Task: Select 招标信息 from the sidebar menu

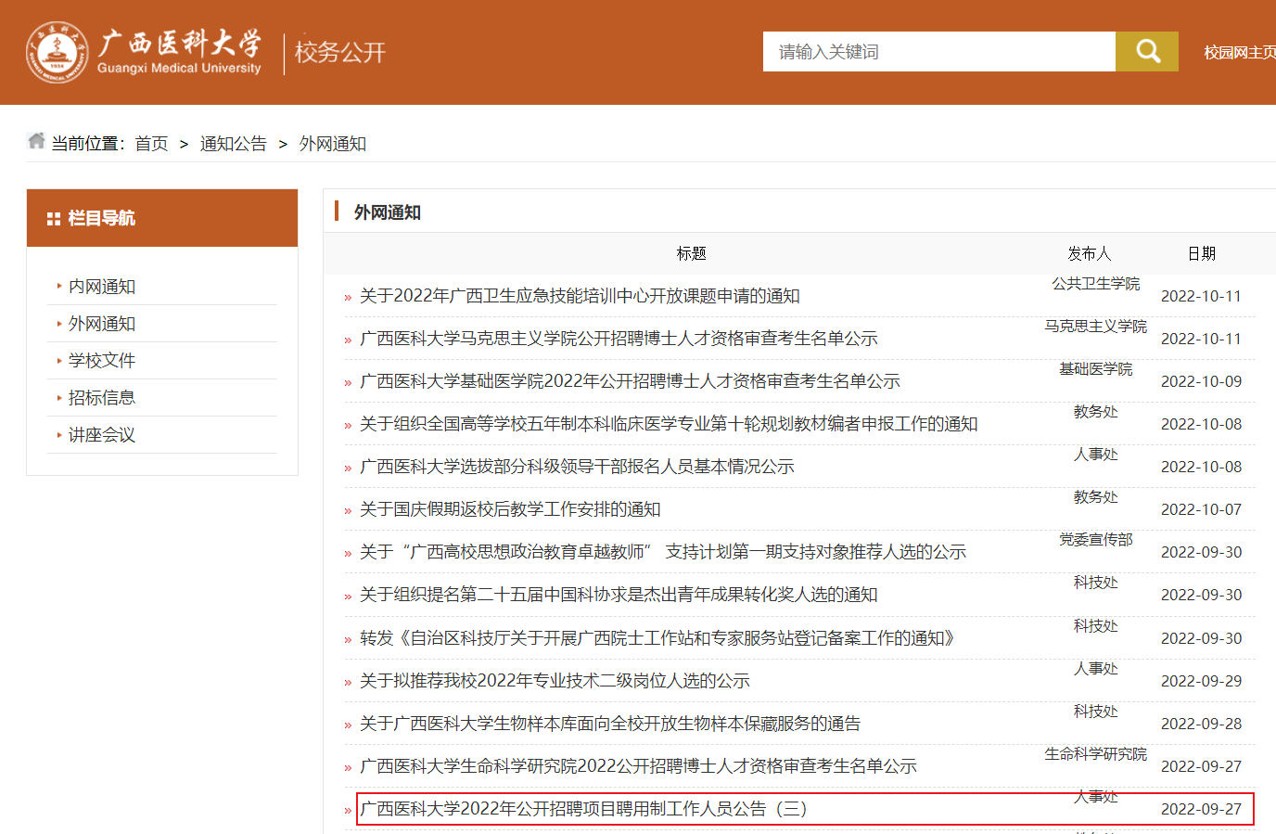Action: pyautogui.click(x=102, y=398)
